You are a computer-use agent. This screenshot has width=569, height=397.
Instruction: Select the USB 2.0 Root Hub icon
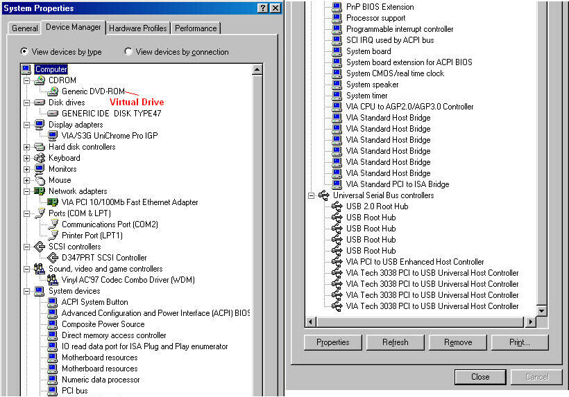tap(337, 206)
